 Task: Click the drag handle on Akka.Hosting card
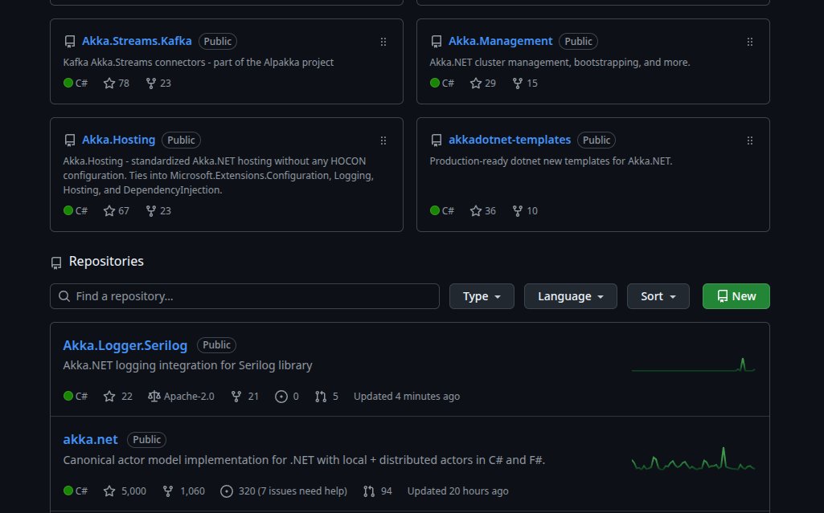[383, 140]
